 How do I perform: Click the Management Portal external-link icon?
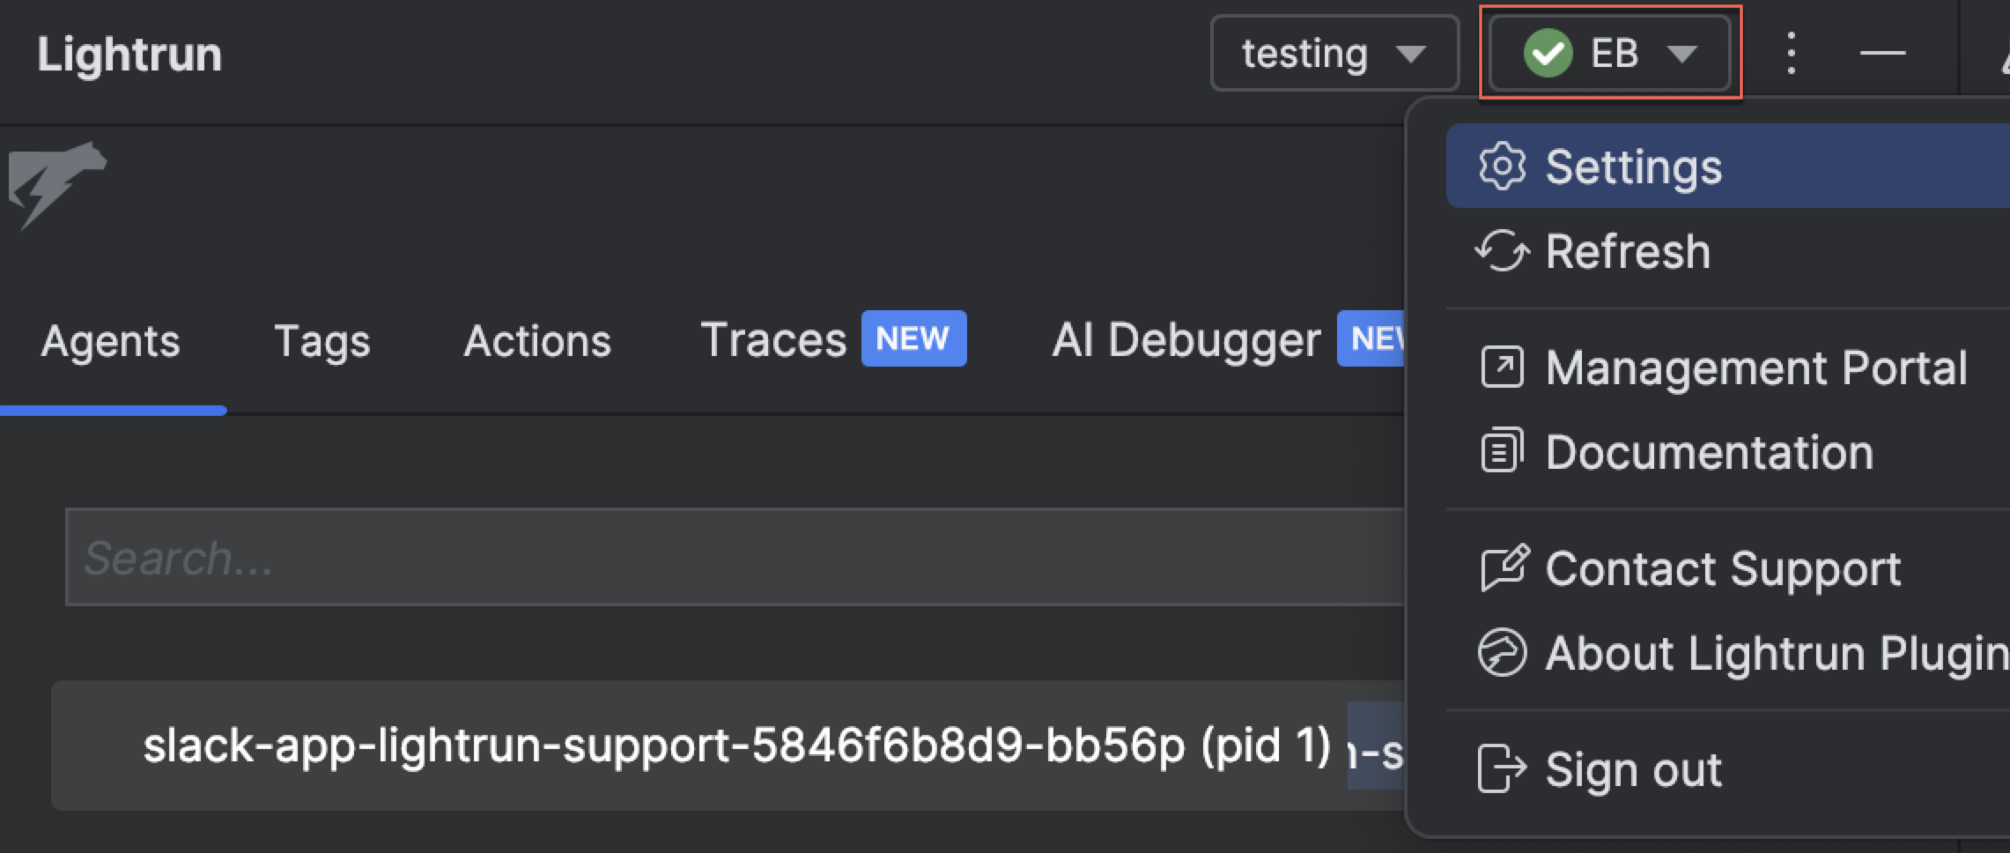click(1502, 367)
